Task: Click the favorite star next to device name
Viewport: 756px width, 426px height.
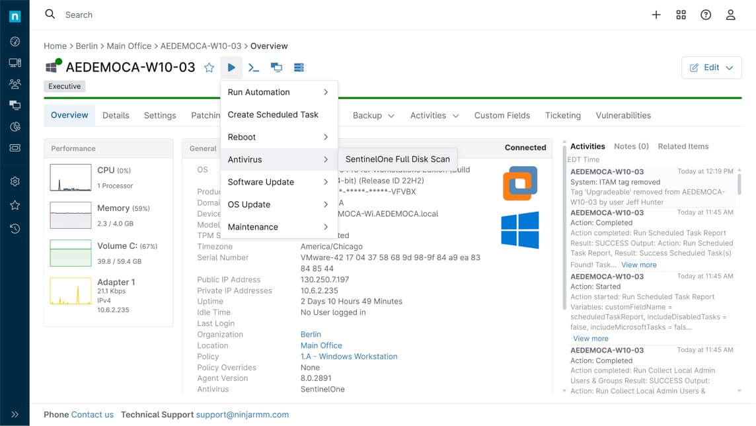Action: pyautogui.click(x=209, y=67)
